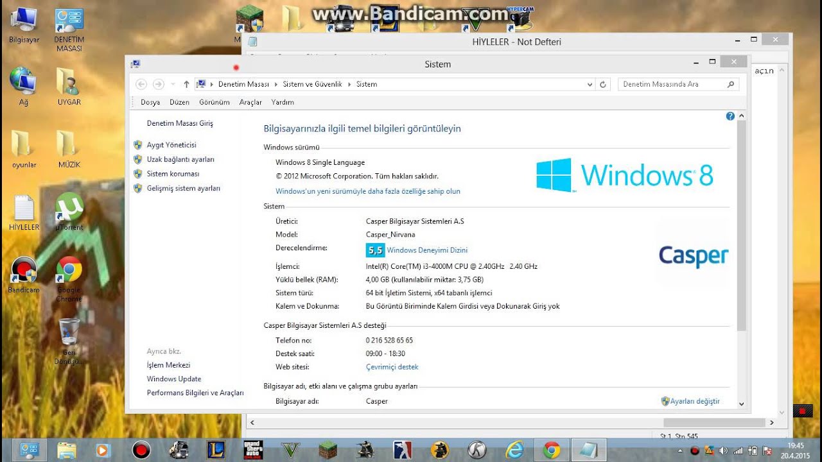This screenshot has height=462, width=822.
Task: Go to Denetim Masası Giriş
Action: pos(180,123)
